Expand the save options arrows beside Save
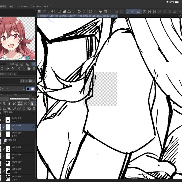Image resolution: width=182 pixels, height=182 pixels. (x=73, y=11)
